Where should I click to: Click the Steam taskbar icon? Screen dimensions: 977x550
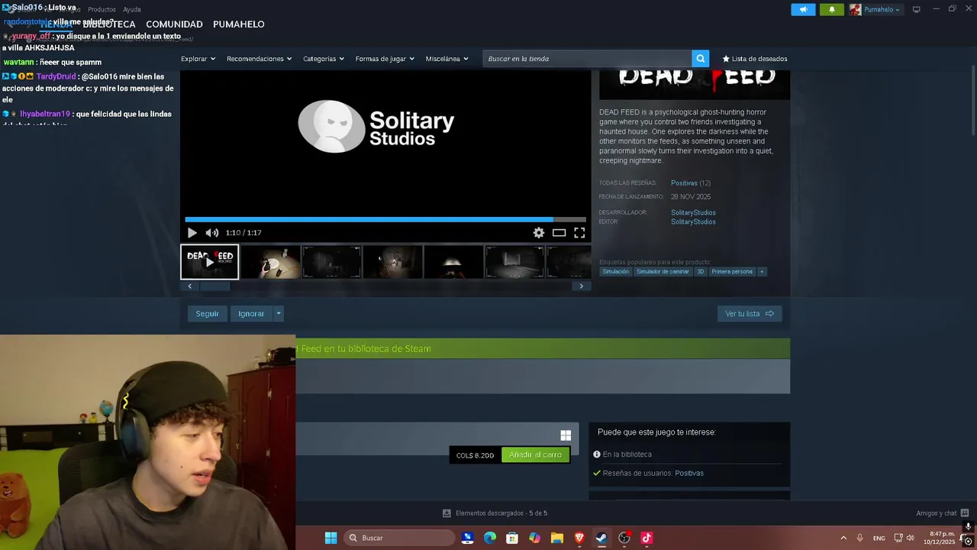601,538
